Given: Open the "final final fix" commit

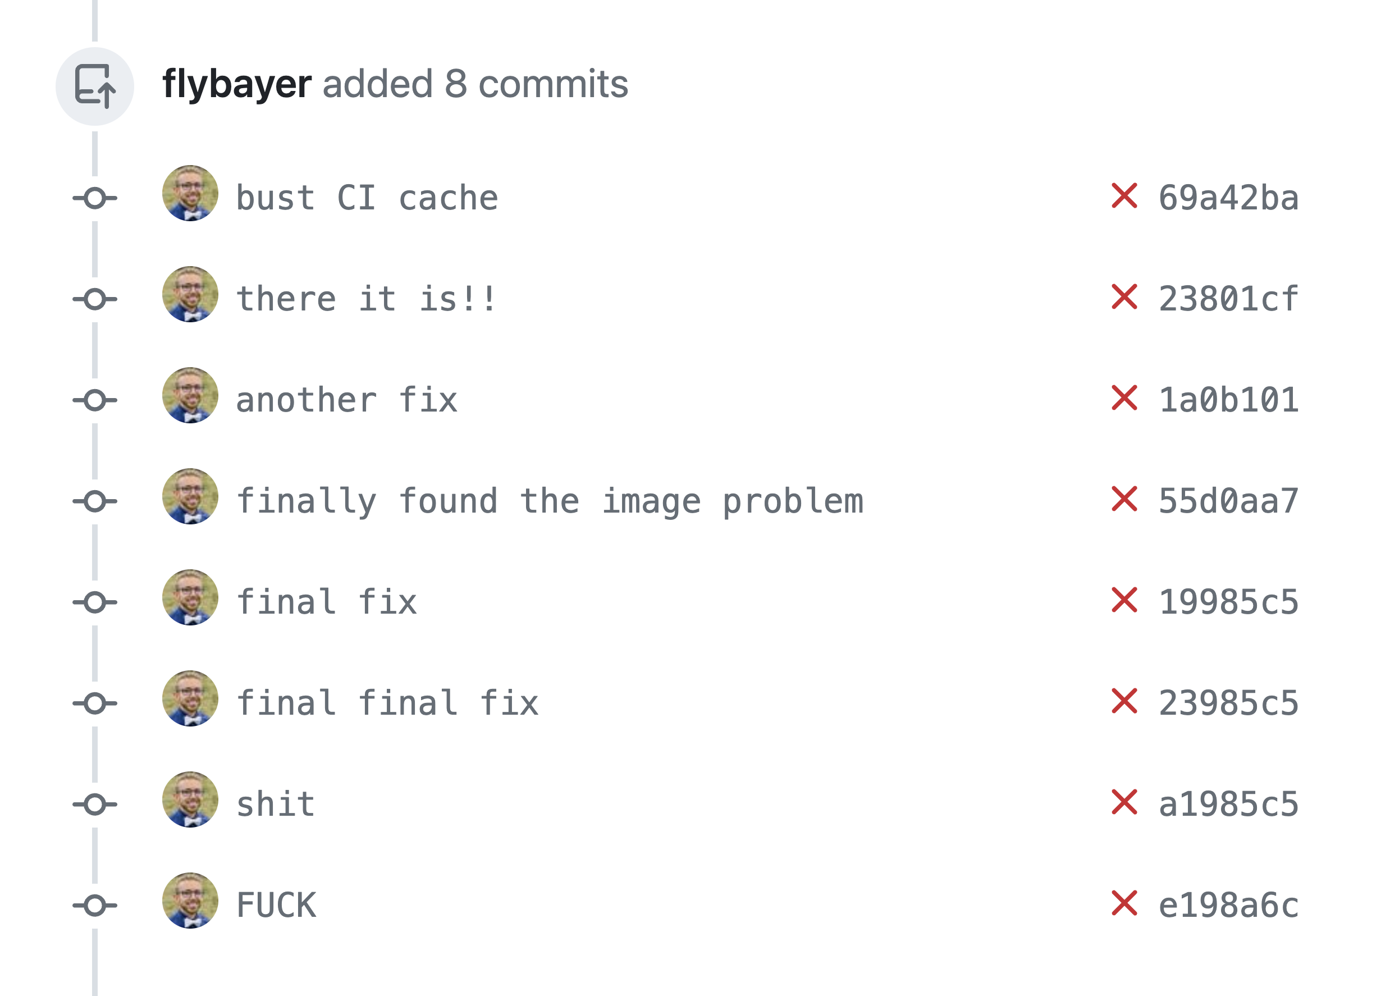Looking at the screenshot, I should click(387, 703).
